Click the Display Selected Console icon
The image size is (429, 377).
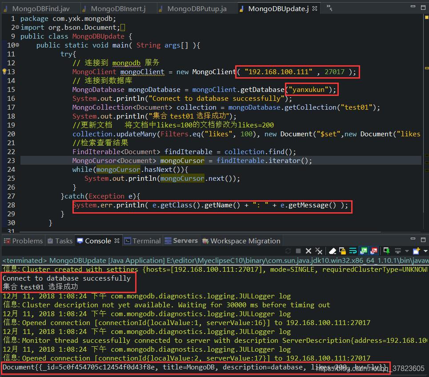click(x=398, y=251)
